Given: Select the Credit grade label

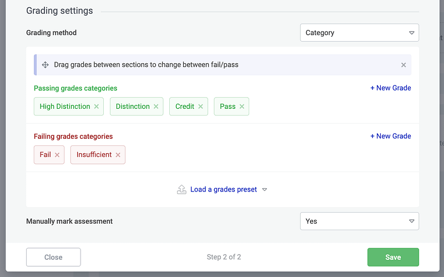Looking at the screenshot, I should 184,107.
